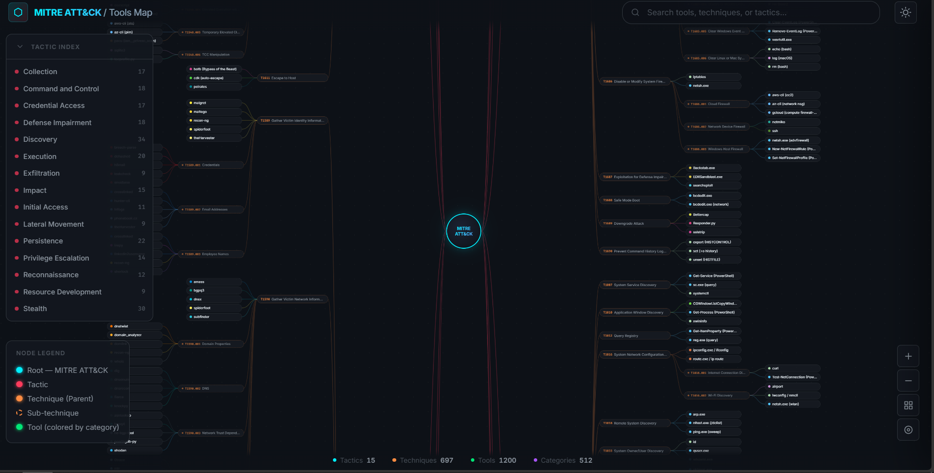Click the Tools 1200 counter

494,460
